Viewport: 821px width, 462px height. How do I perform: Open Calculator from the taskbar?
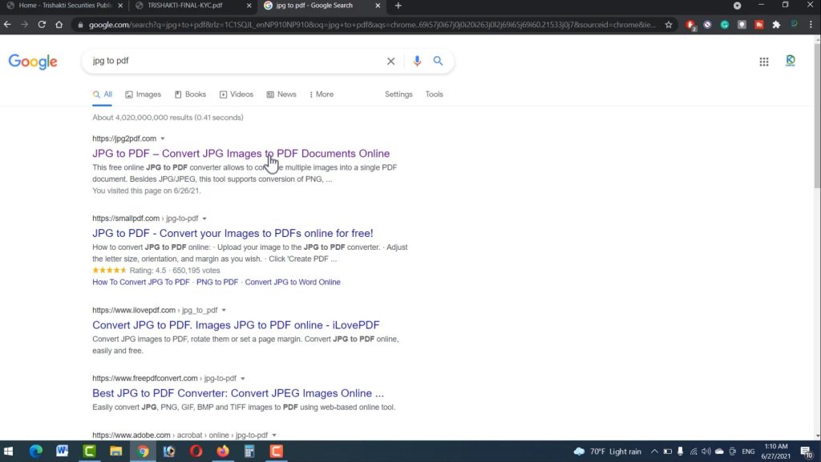(x=249, y=451)
